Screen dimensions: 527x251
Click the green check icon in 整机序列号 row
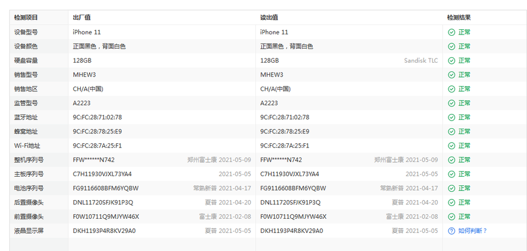click(451, 160)
